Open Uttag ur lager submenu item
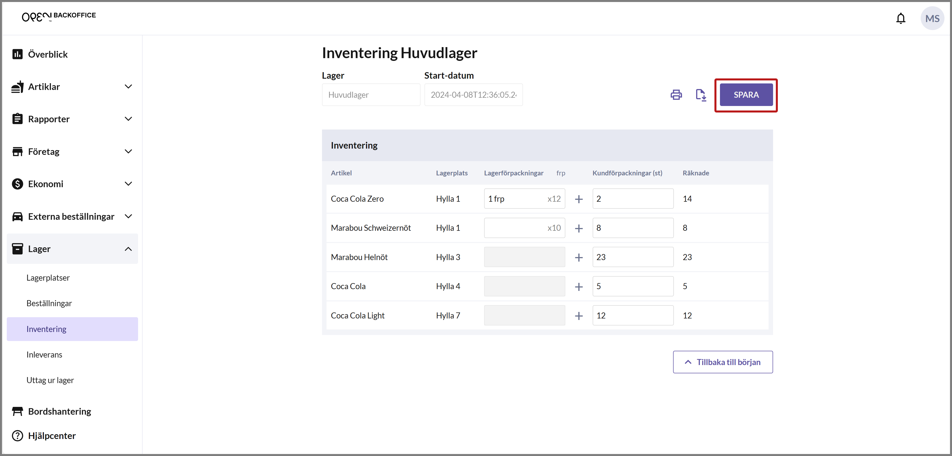 [x=50, y=380]
